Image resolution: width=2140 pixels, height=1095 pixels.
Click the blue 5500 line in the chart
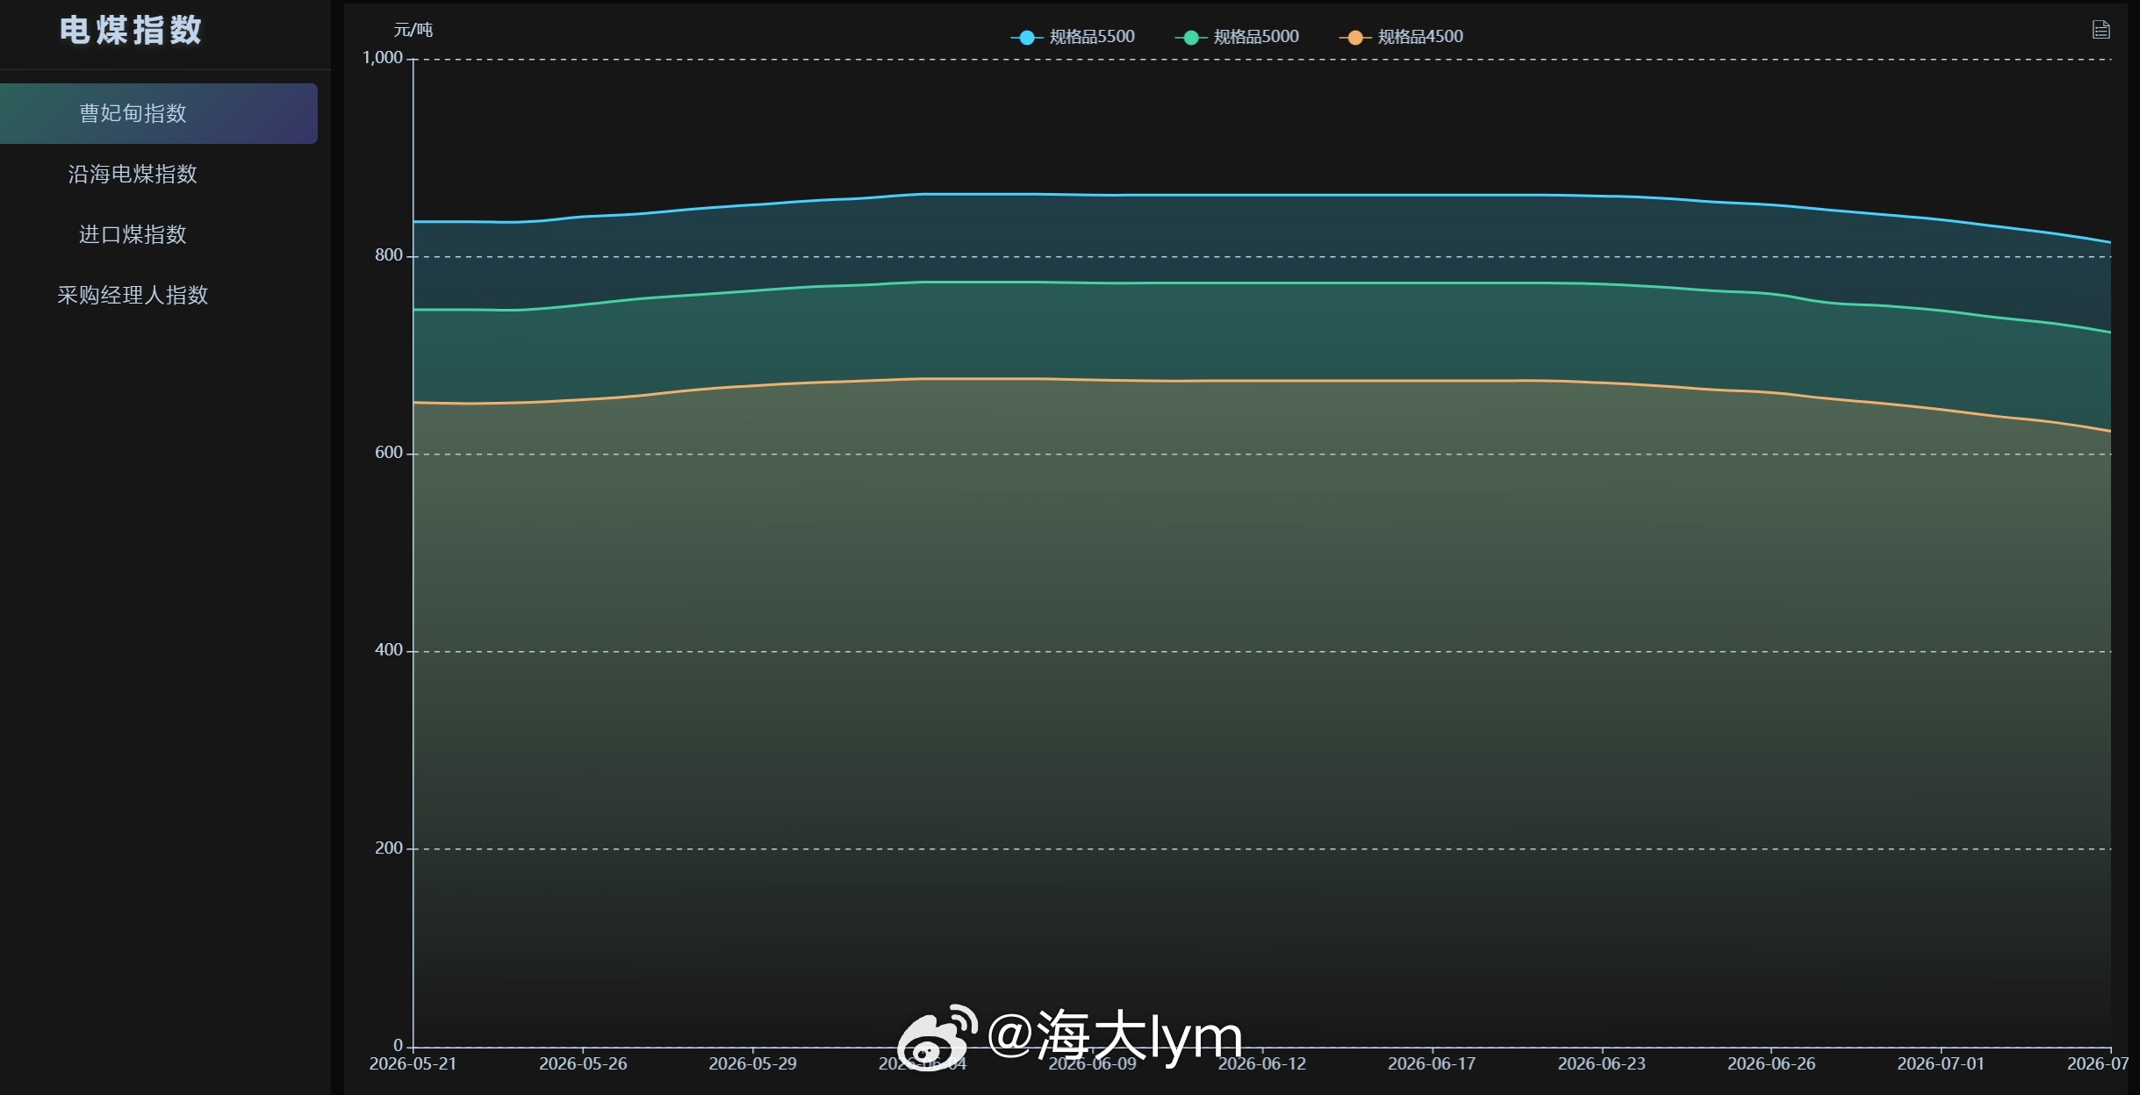click(1229, 195)
